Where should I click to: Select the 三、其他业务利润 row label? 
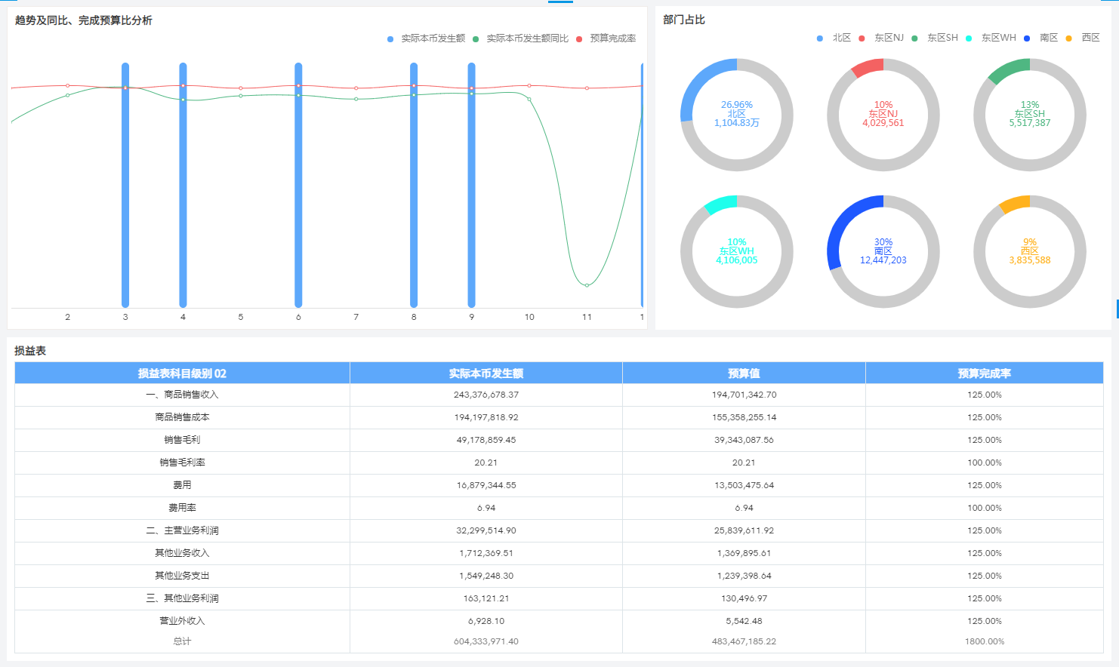click(x=182, y=598)
